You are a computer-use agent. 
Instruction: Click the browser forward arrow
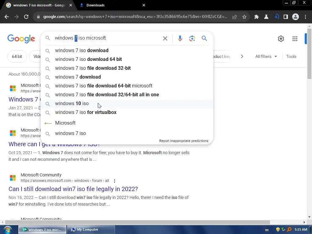click(x=16, y=17)
